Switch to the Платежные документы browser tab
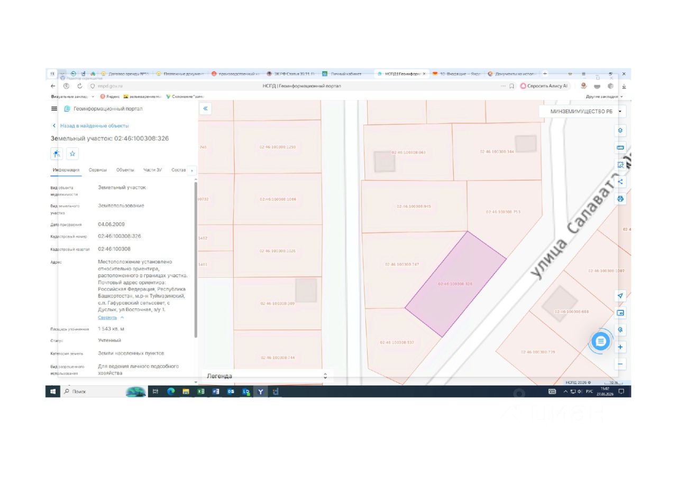This screenshot has height=478, width=677. pos(180,74)
